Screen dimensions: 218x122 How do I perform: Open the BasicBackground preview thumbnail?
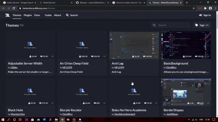pyautogui.click(x=186, y=45)
